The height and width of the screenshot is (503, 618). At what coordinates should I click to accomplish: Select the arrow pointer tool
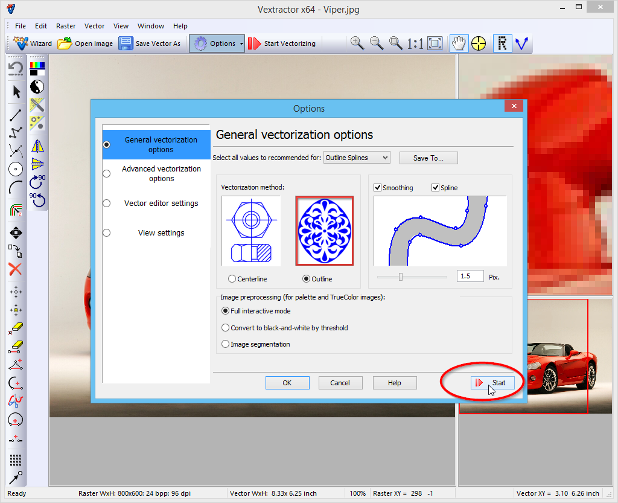tap(16, 92)
